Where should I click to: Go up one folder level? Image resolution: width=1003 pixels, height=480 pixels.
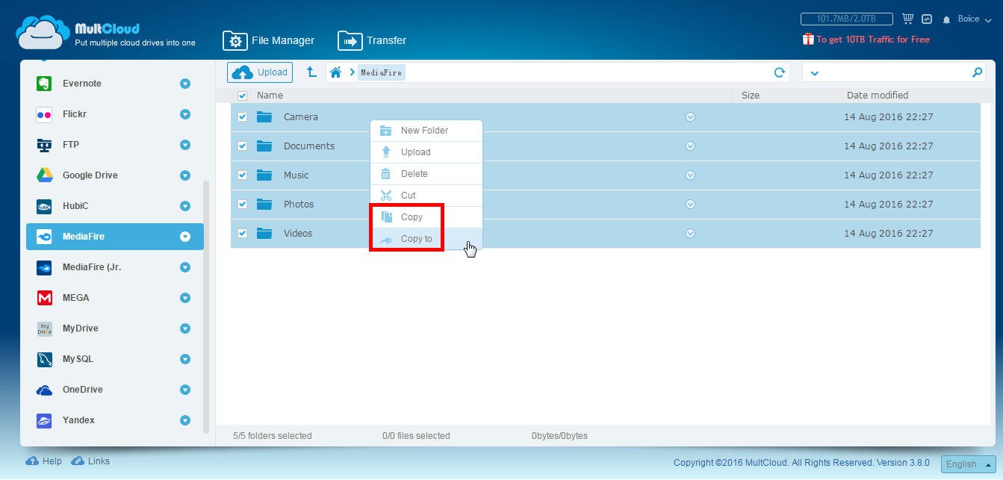pyautogui.click(x=311, y=72)
